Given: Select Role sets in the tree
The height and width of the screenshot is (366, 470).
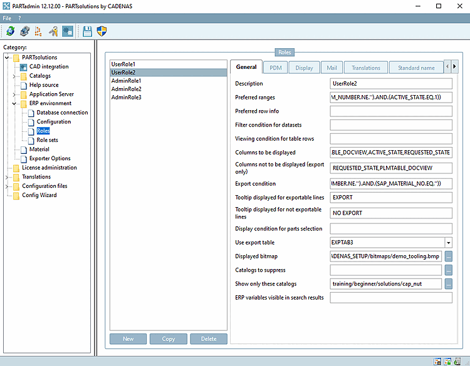Looking at the screenshot, I should (47, 140).
